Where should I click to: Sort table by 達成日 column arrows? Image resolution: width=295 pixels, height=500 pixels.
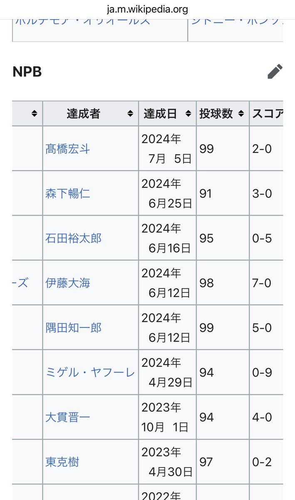click(188, 114)
